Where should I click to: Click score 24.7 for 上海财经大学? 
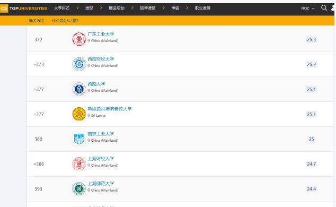point(312,164)
